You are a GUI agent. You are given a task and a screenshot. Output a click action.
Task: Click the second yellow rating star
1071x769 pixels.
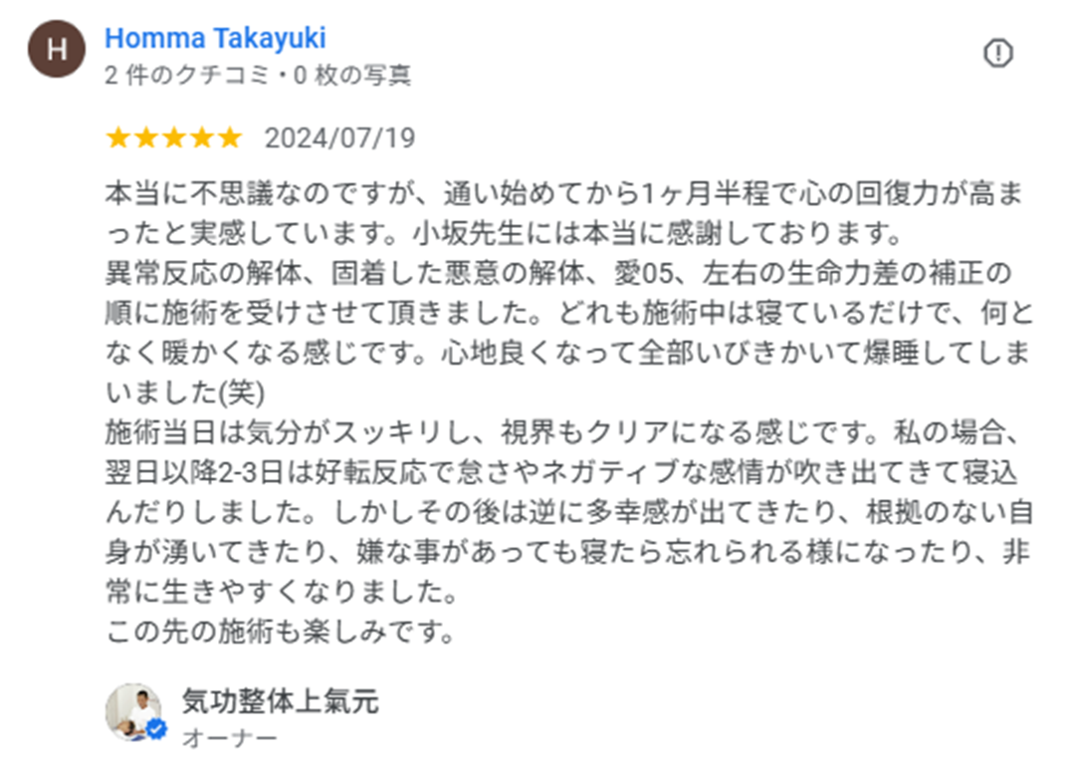(x=146, y=137)
